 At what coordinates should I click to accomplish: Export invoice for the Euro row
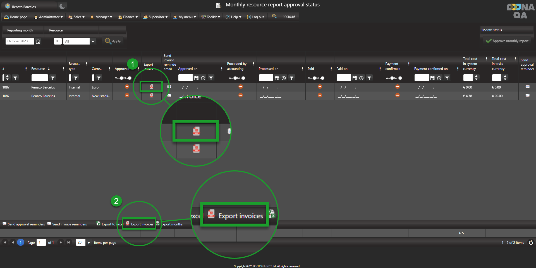coord(151,87)
